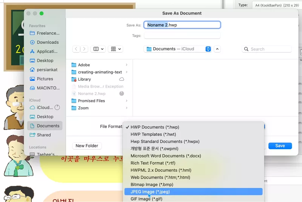The width and height of the screenshot is (302, 202).
Task: Click the red Korean text in document
Action: coord(92,159)
